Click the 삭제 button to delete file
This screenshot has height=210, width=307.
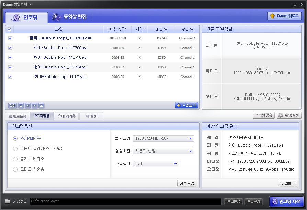click(12, 106)
